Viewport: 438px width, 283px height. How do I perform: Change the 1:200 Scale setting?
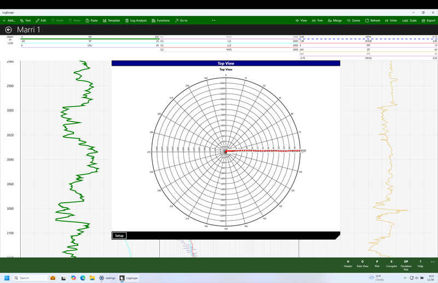coord(409,20)
